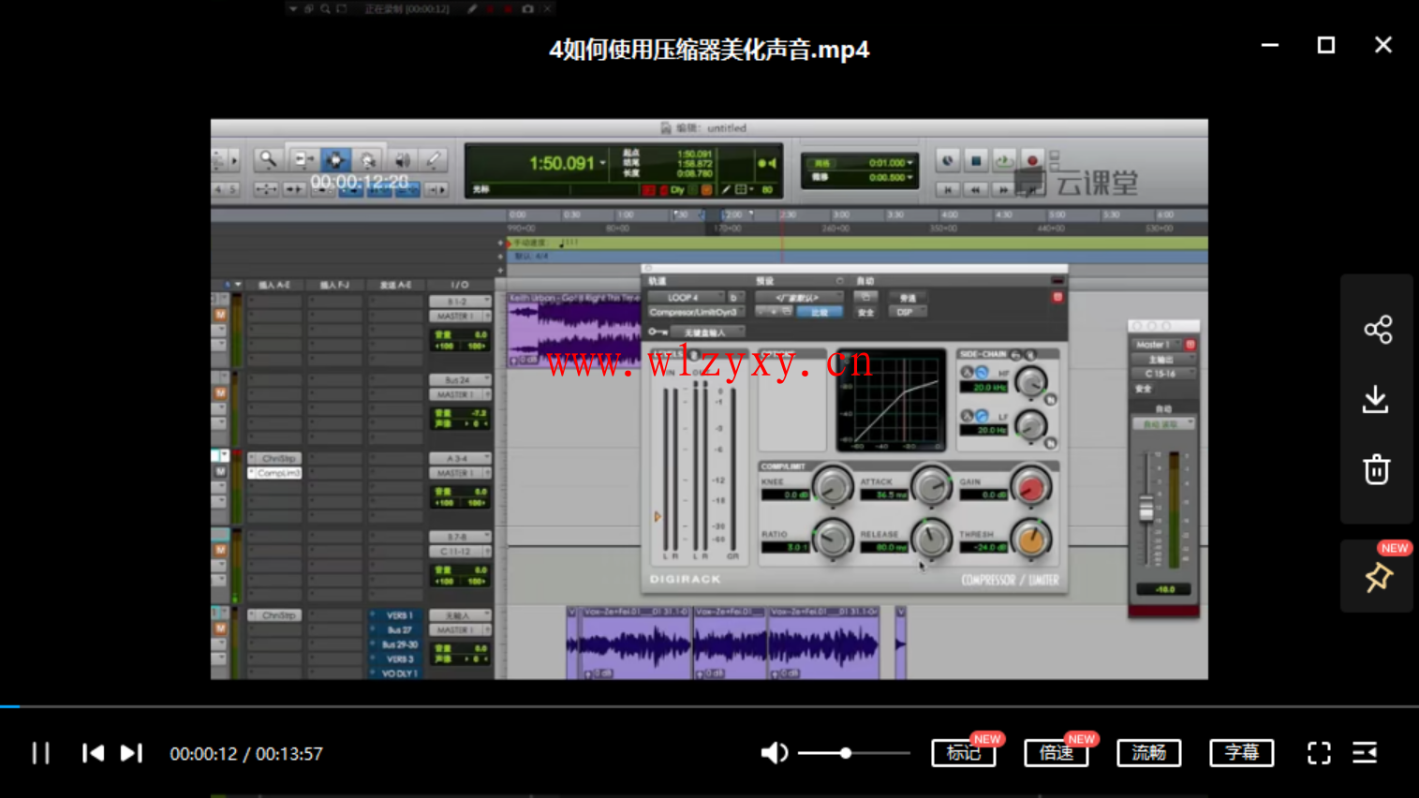Select the Pencil tool
The height and width of the screenshot is (798, 1419).
click(x=434, y=160)
